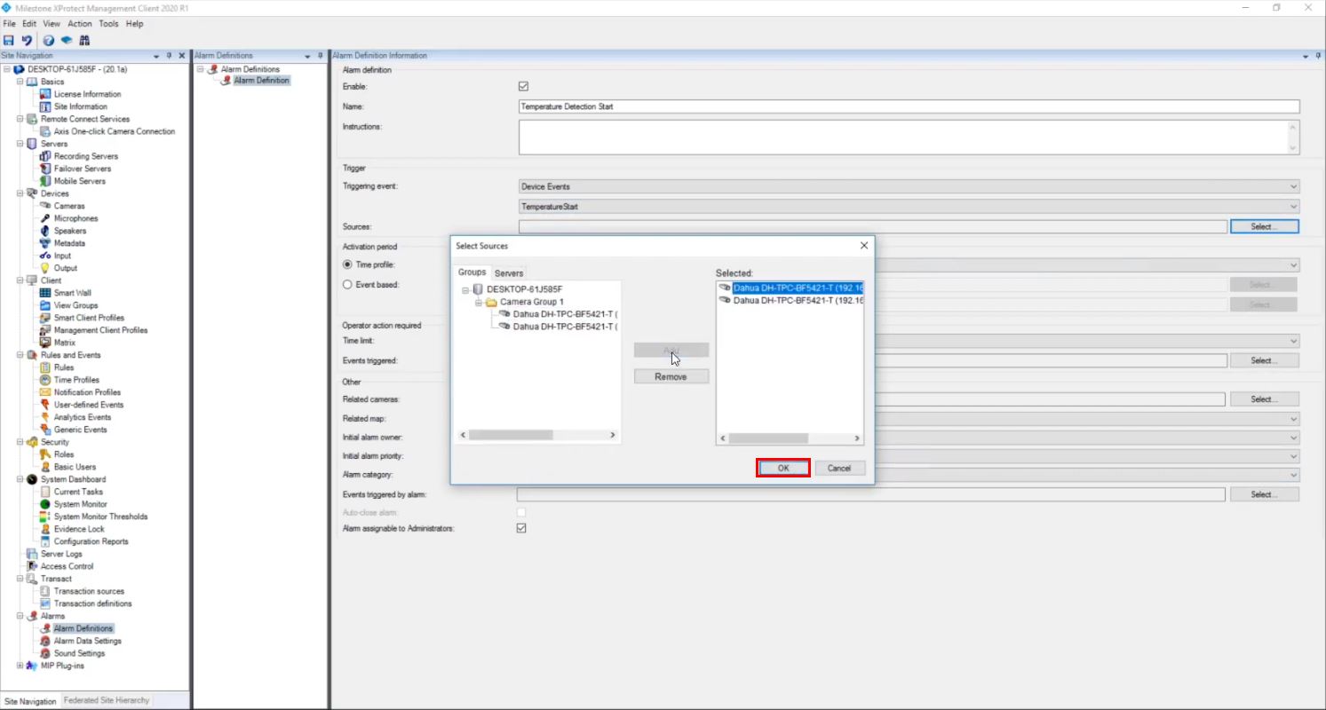Select the Cameras icon in Site Navigation
Image resolution: width=1326 pixels, height=710 pixels.
click(45, 206)
